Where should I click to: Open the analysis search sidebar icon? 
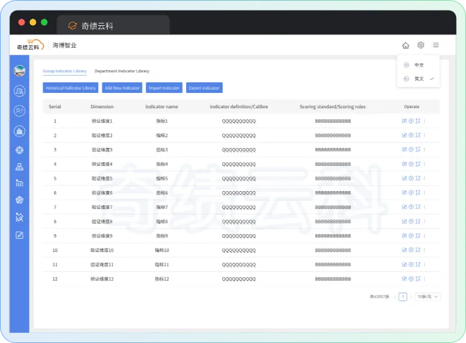pyautogui.click(x=19, y=218)
